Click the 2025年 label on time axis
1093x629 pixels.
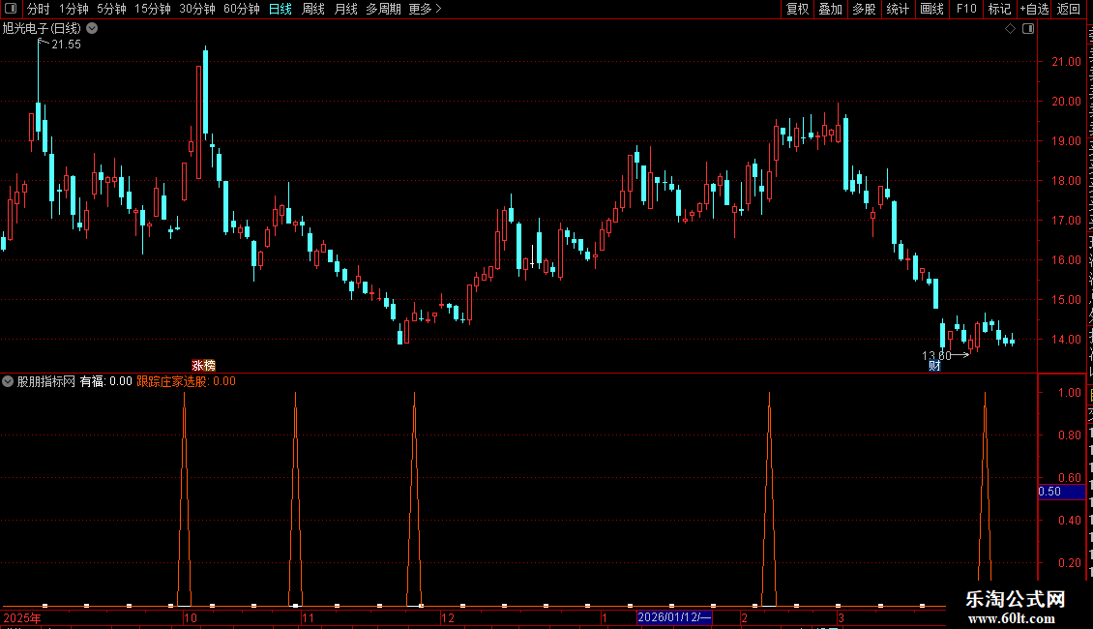point(22,617)
